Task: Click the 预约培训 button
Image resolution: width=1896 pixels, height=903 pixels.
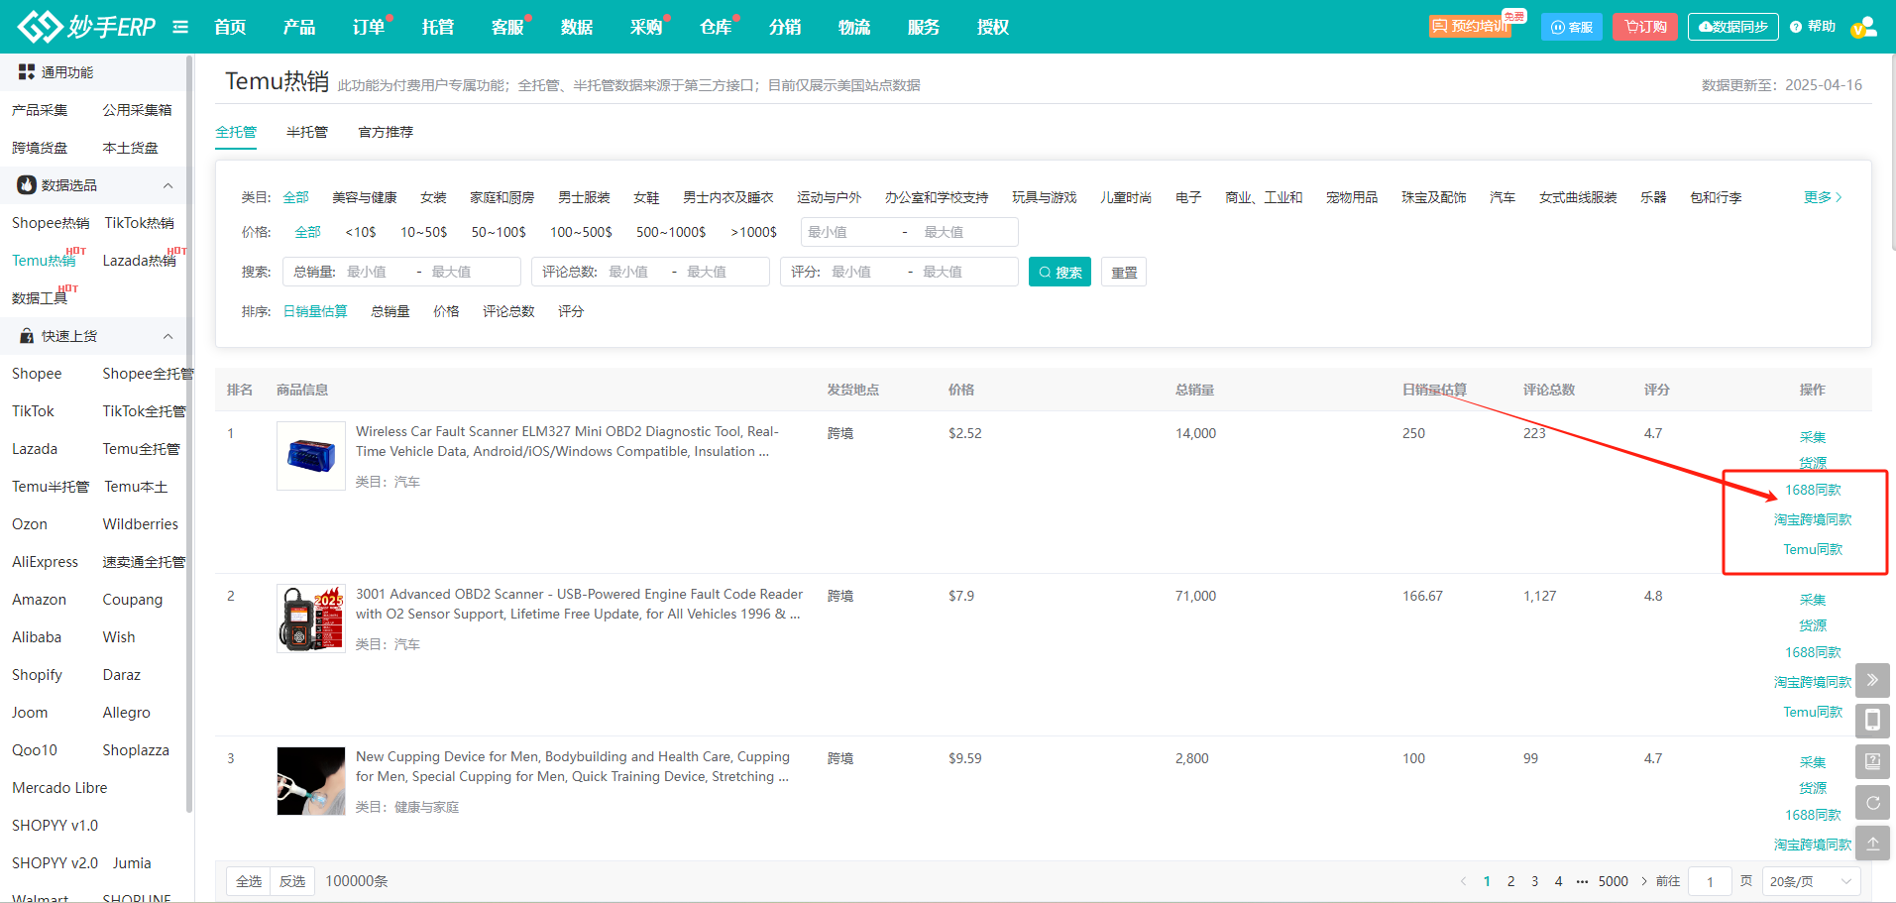Action: [1471, 26]
